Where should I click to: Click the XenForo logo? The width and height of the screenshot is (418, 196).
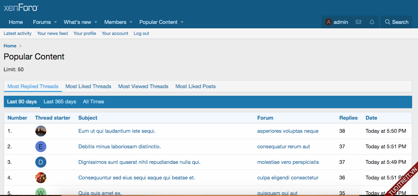pos(21,8)
